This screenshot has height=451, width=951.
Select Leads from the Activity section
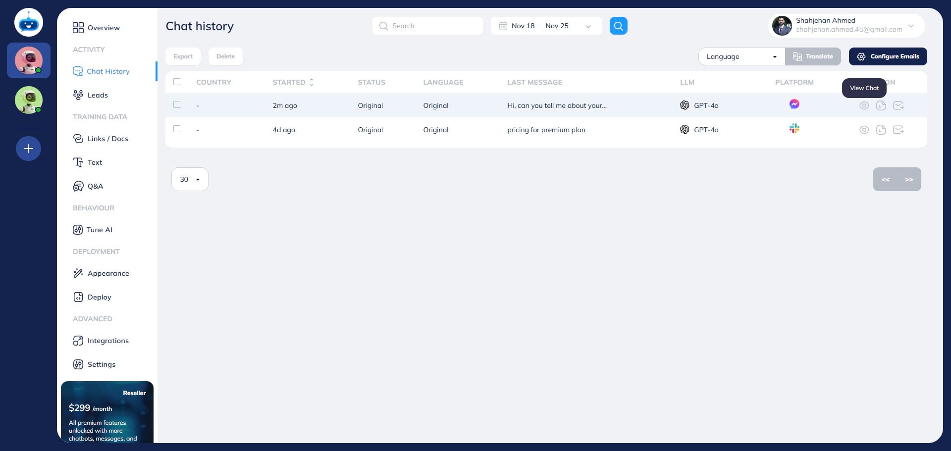pyautogui.click(x=98, y=95)
